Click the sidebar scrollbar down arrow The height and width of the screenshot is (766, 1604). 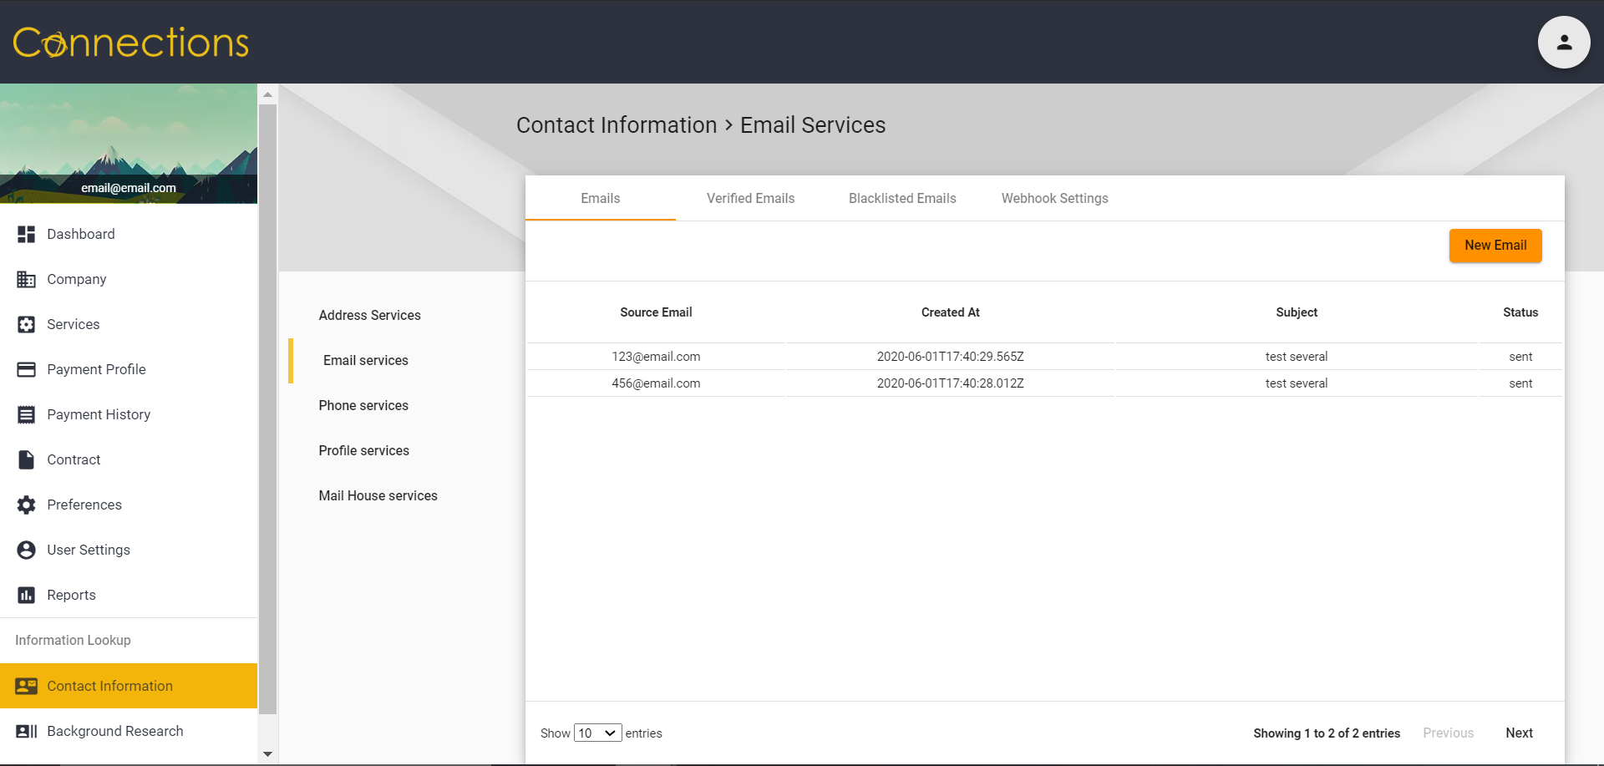coord(267,753)
